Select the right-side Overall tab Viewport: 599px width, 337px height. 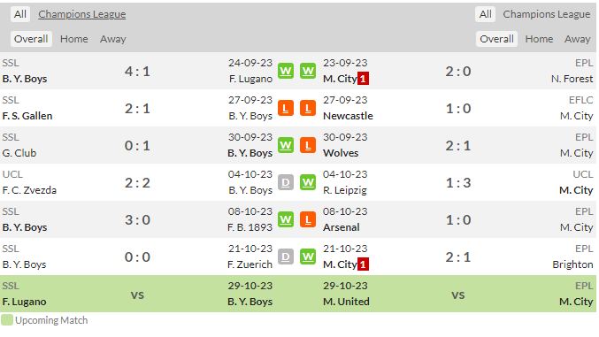pyautogui.click(x=496, y=39)
